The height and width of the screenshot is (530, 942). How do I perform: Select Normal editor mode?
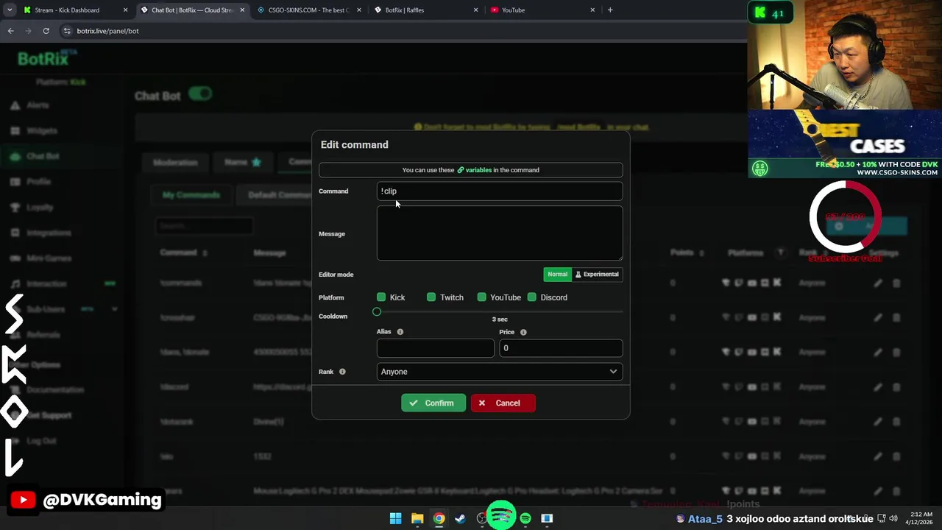coord(557,275)
